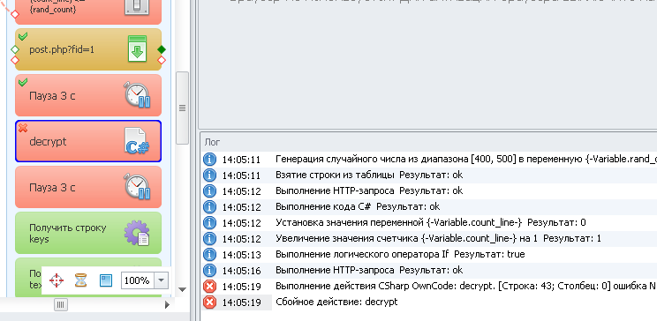Image resolution: width=657 pixels, height=321 pixels.
Task: Click the red crosshair center tool icon
Action: (57, 280)
